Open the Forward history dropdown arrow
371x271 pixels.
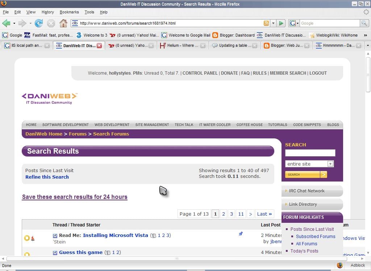click(x=30, y=23)
